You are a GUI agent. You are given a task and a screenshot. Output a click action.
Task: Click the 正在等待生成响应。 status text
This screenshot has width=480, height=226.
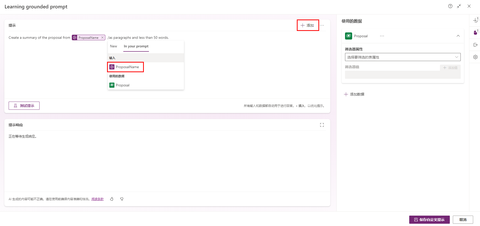23,136
